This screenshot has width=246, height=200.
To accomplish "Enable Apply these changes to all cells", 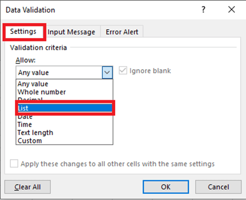I will (14, 164).
